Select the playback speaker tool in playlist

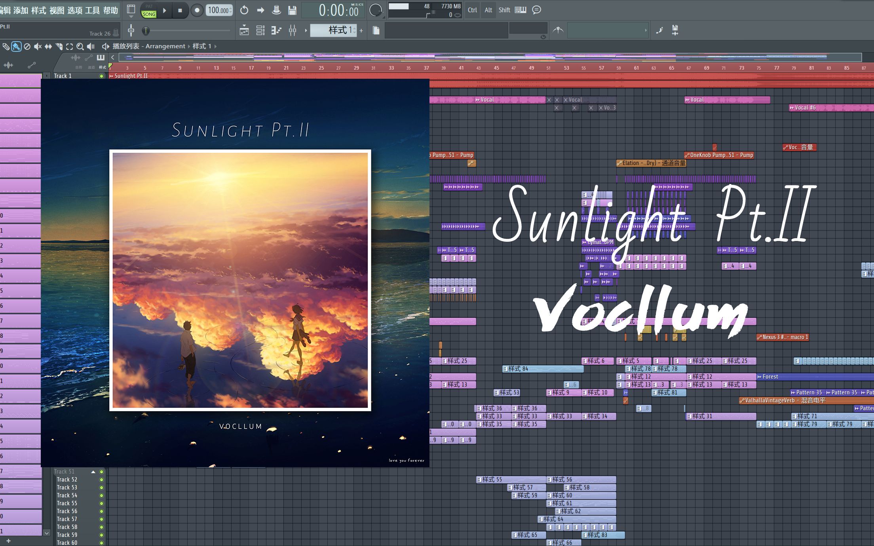click(x=91, y=47)
